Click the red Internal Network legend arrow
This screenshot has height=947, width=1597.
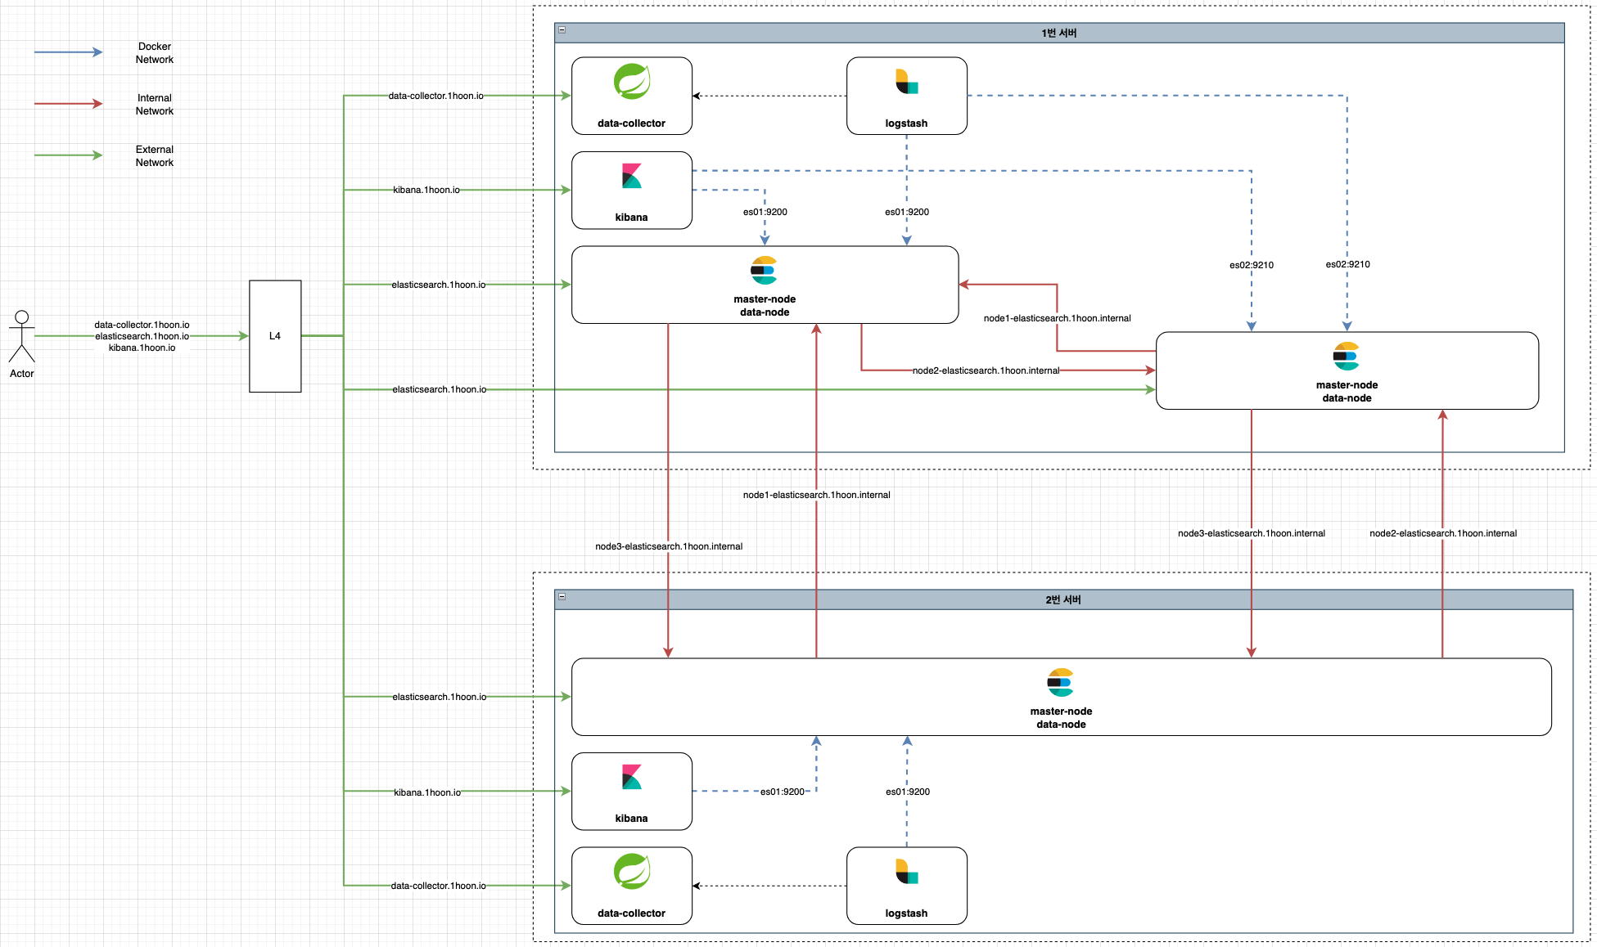[68, 104]
